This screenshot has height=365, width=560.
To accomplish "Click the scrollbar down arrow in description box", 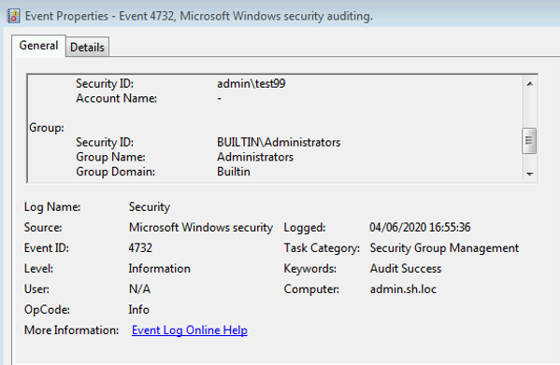I will pyautogui.click(x=530, y=174).
